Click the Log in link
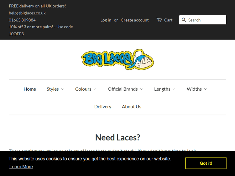Image resolution: width=235 pixels, height=176 pixels. click(106, 20)
